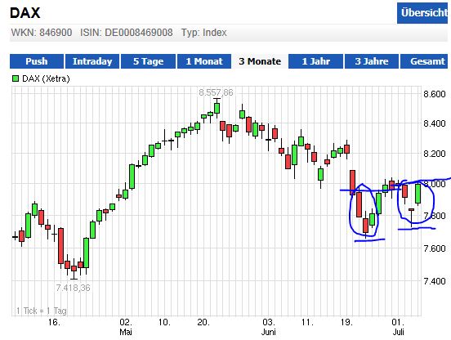Click the 8.600 axis label

435,94
